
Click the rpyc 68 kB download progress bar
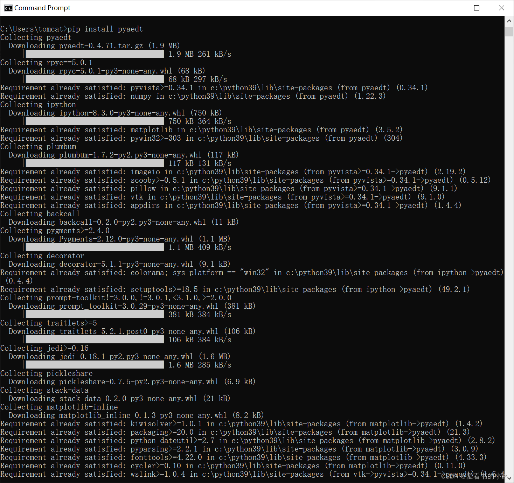(95, 79)
